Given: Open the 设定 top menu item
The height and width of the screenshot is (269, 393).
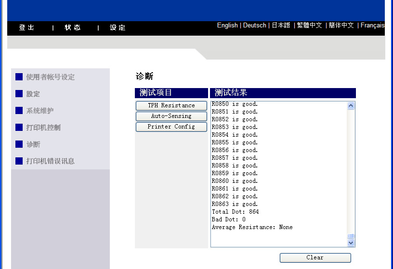Looking at the screenshot, I should (118, 28).
